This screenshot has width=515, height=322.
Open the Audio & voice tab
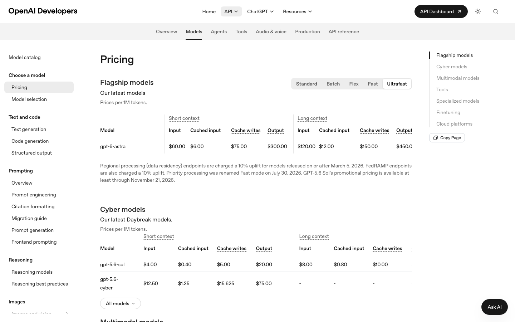(271, 31)
